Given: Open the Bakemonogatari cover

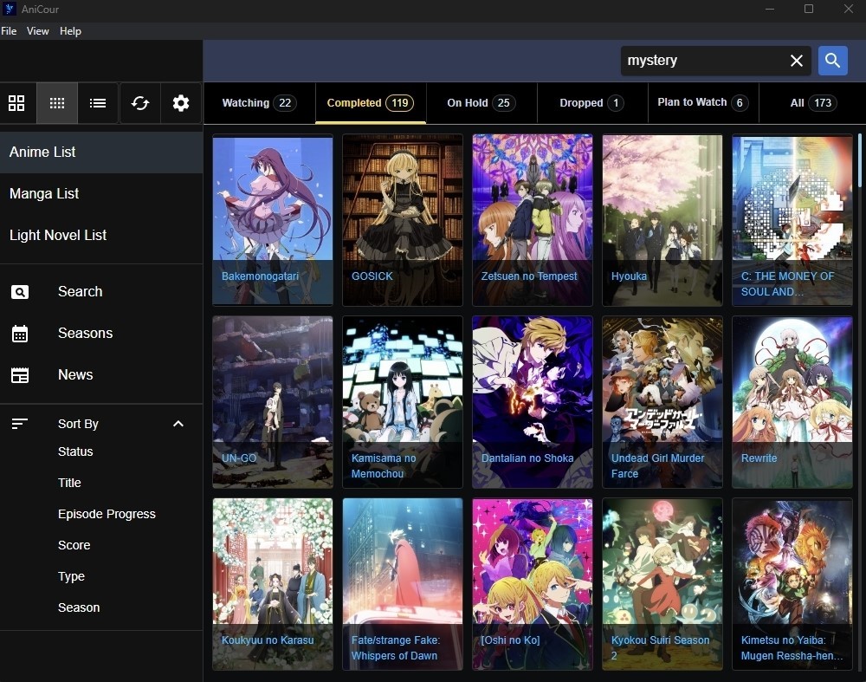Looking at the screenshot, I should click(x=273, y=220).
